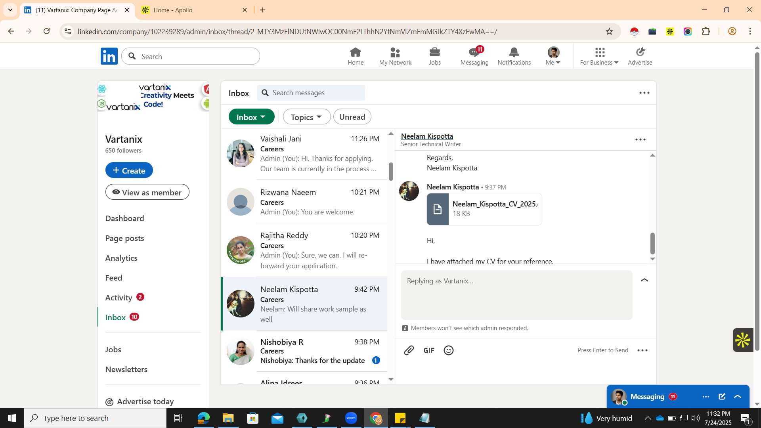Open Vaishali Jani conversation
761x428 pixels.
pos(304,154)
